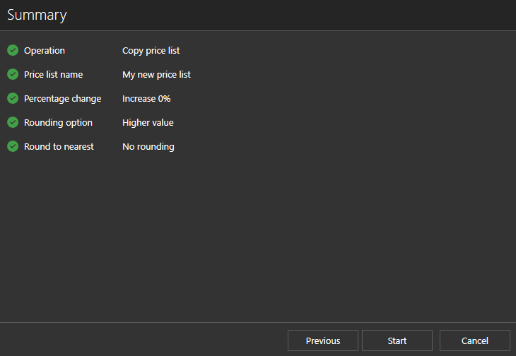Select the 'My new price list' value
Viewport: 516px width, 356px height.
[156, 75]
